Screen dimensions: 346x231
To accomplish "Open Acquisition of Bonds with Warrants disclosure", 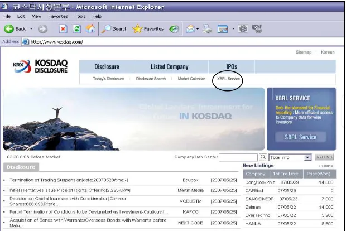I will (88, 223).
